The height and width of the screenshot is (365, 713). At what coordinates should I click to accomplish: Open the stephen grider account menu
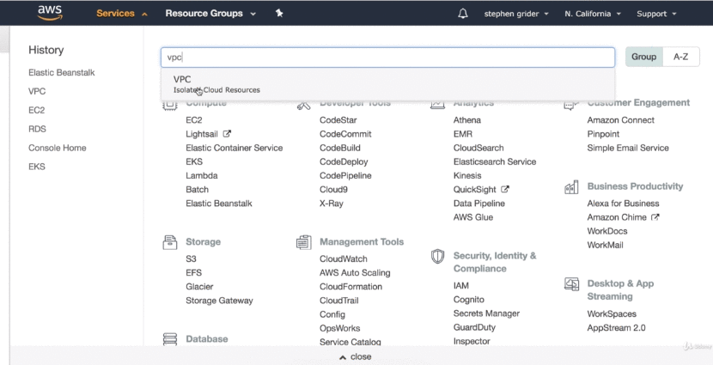point(516,14)
